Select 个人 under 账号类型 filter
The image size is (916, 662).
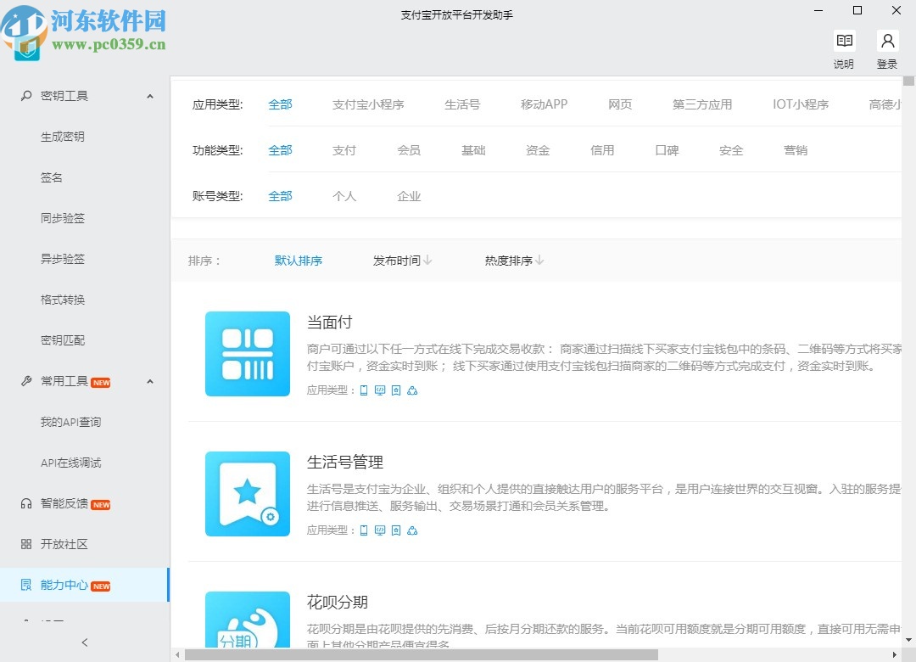pyautogui.click(x=344, y=195)
